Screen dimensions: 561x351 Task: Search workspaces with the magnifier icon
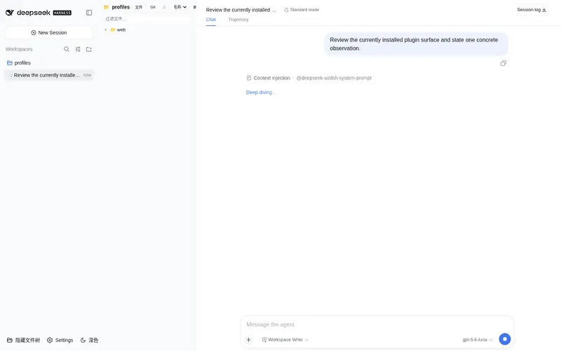pos(67,49)
